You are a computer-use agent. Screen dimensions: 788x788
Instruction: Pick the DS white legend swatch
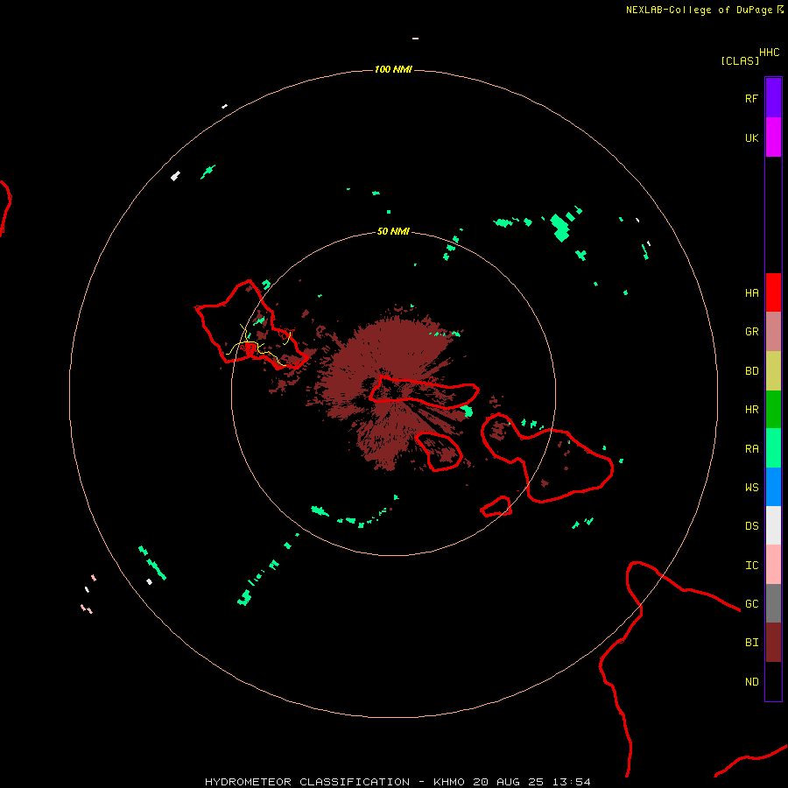(x=773, y=525)
